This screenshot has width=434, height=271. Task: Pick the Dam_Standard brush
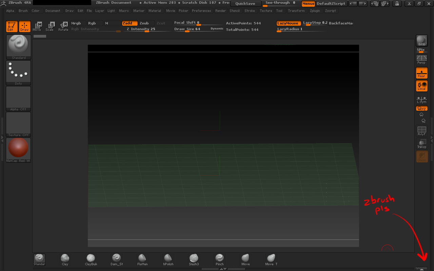tap(117, 259)
